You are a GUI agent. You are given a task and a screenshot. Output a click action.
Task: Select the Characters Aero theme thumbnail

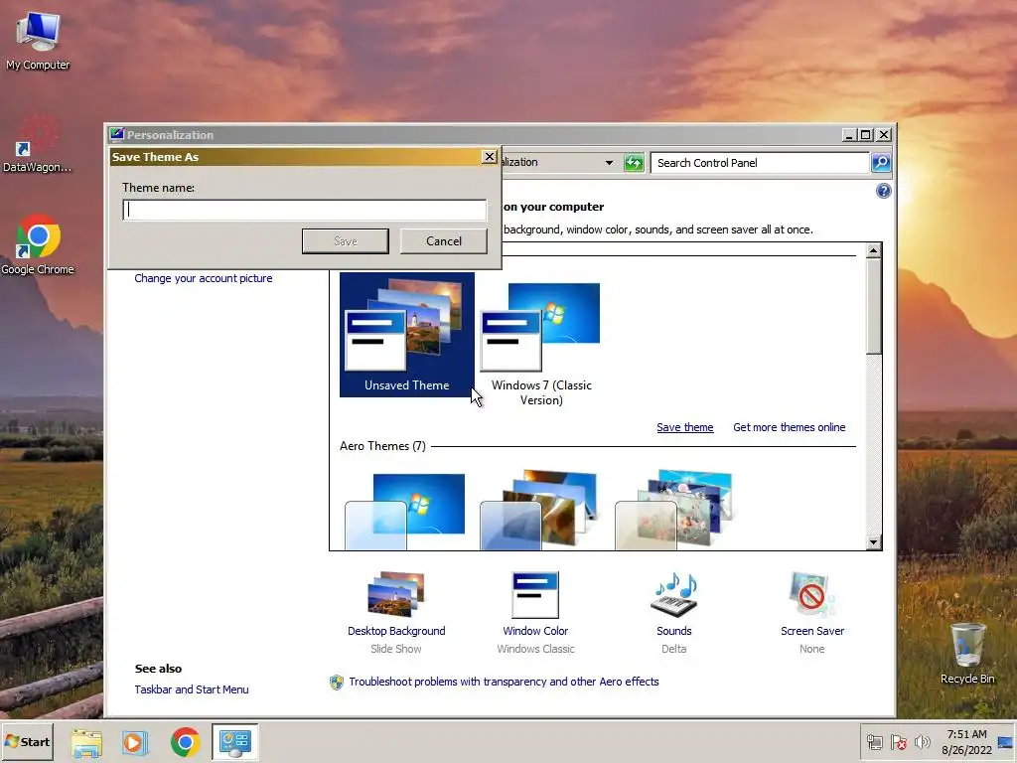coord(673,510)
